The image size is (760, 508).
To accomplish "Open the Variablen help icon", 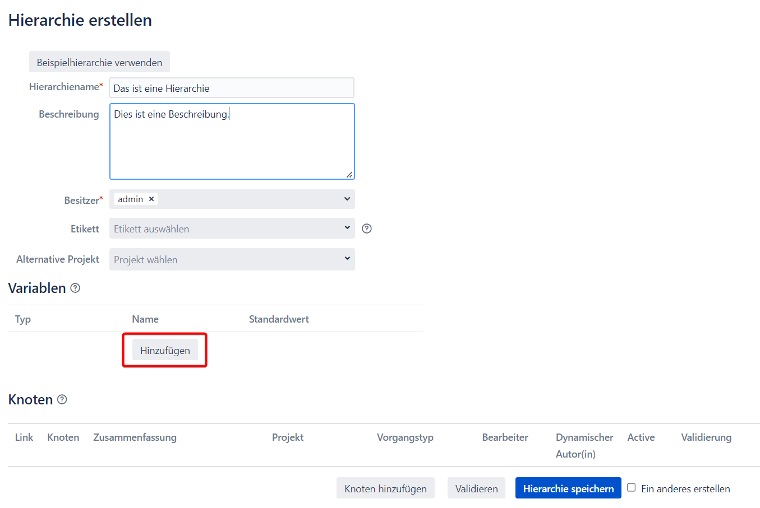I will (x=75, y=288).
